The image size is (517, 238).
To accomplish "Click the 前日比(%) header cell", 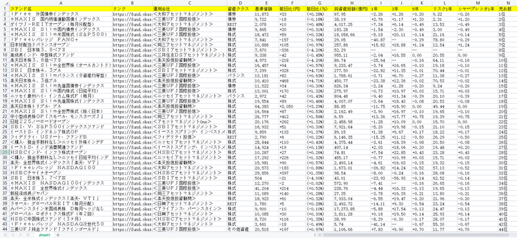I will (319, 8).
